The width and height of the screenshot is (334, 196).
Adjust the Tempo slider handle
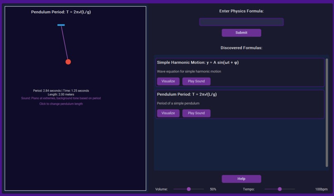pos(280,189)
